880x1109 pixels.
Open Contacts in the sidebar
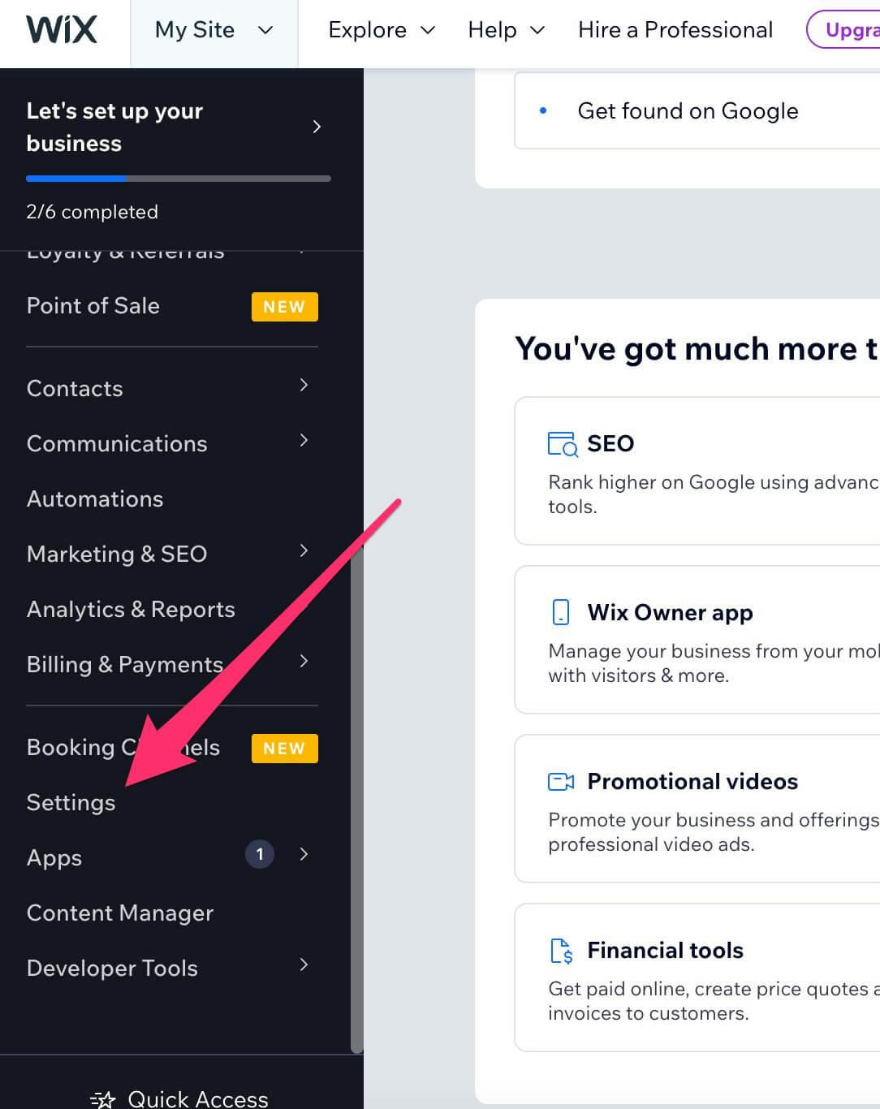tap(75, 389)
